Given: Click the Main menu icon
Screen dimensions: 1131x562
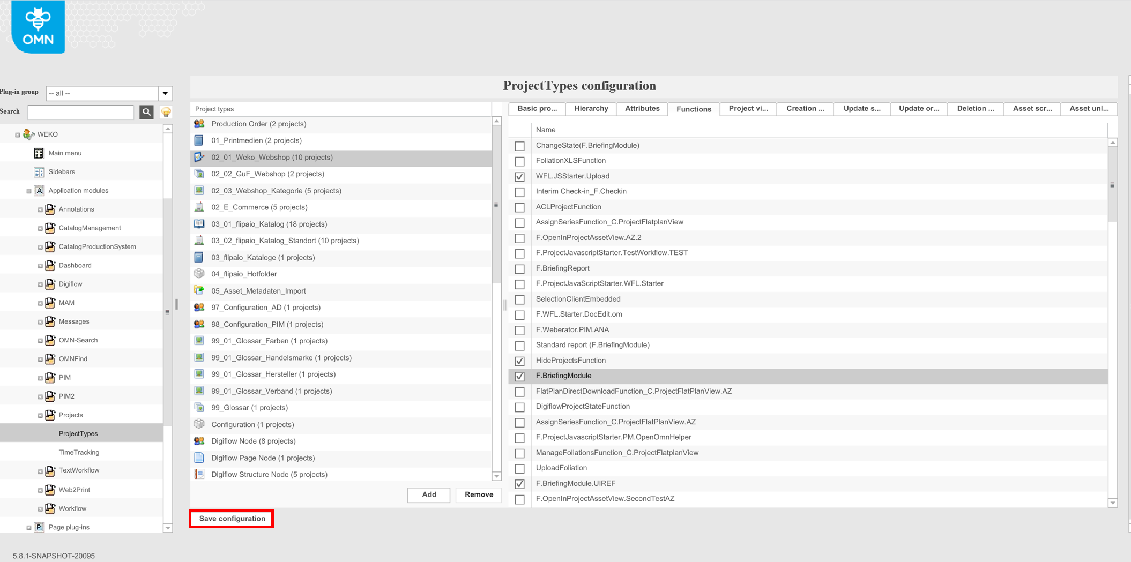Looking at the screenshot, I should click(39, 153).
